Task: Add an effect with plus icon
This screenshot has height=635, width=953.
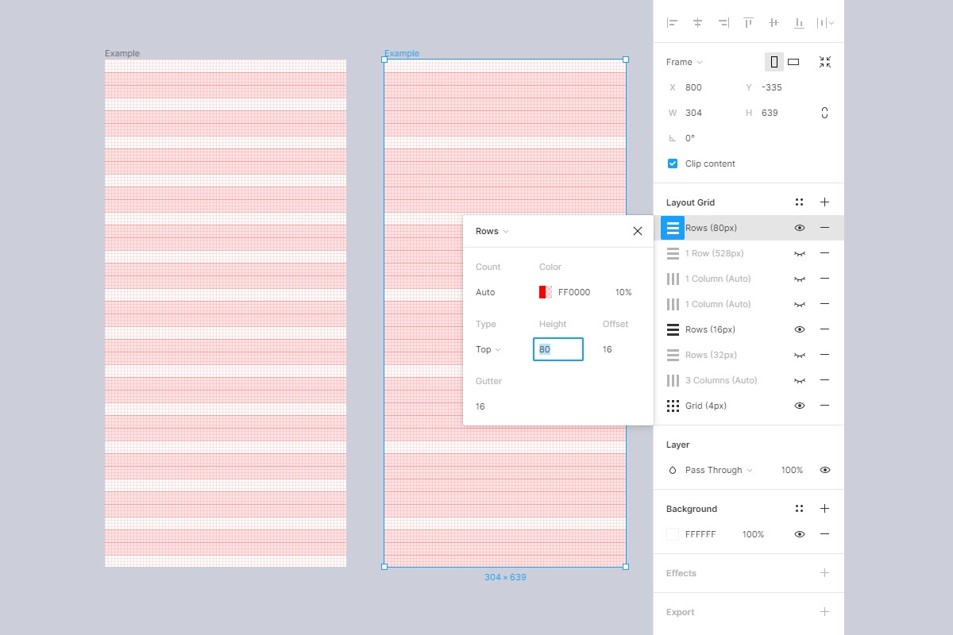Action: tap(825, 573)
